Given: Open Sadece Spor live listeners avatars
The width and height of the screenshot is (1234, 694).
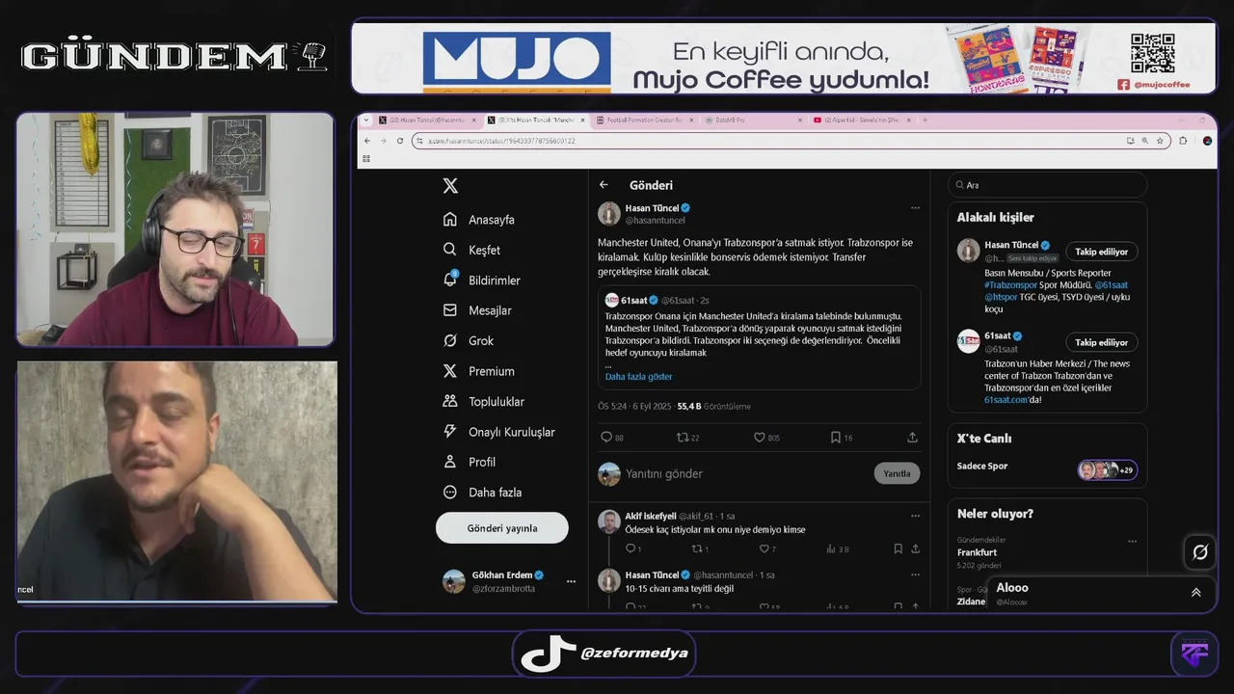Looking at the screenshot, I should 1107,470.
